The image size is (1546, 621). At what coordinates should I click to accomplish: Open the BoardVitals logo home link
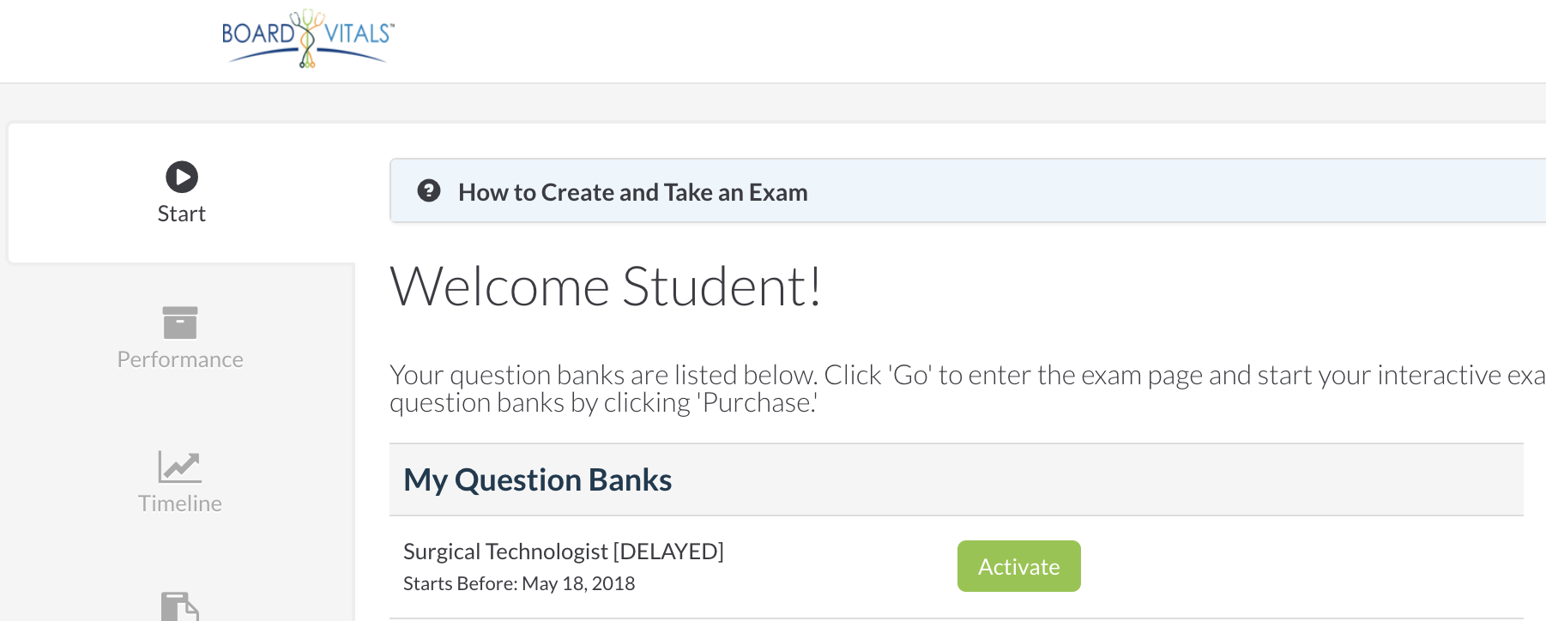[308, 39]
